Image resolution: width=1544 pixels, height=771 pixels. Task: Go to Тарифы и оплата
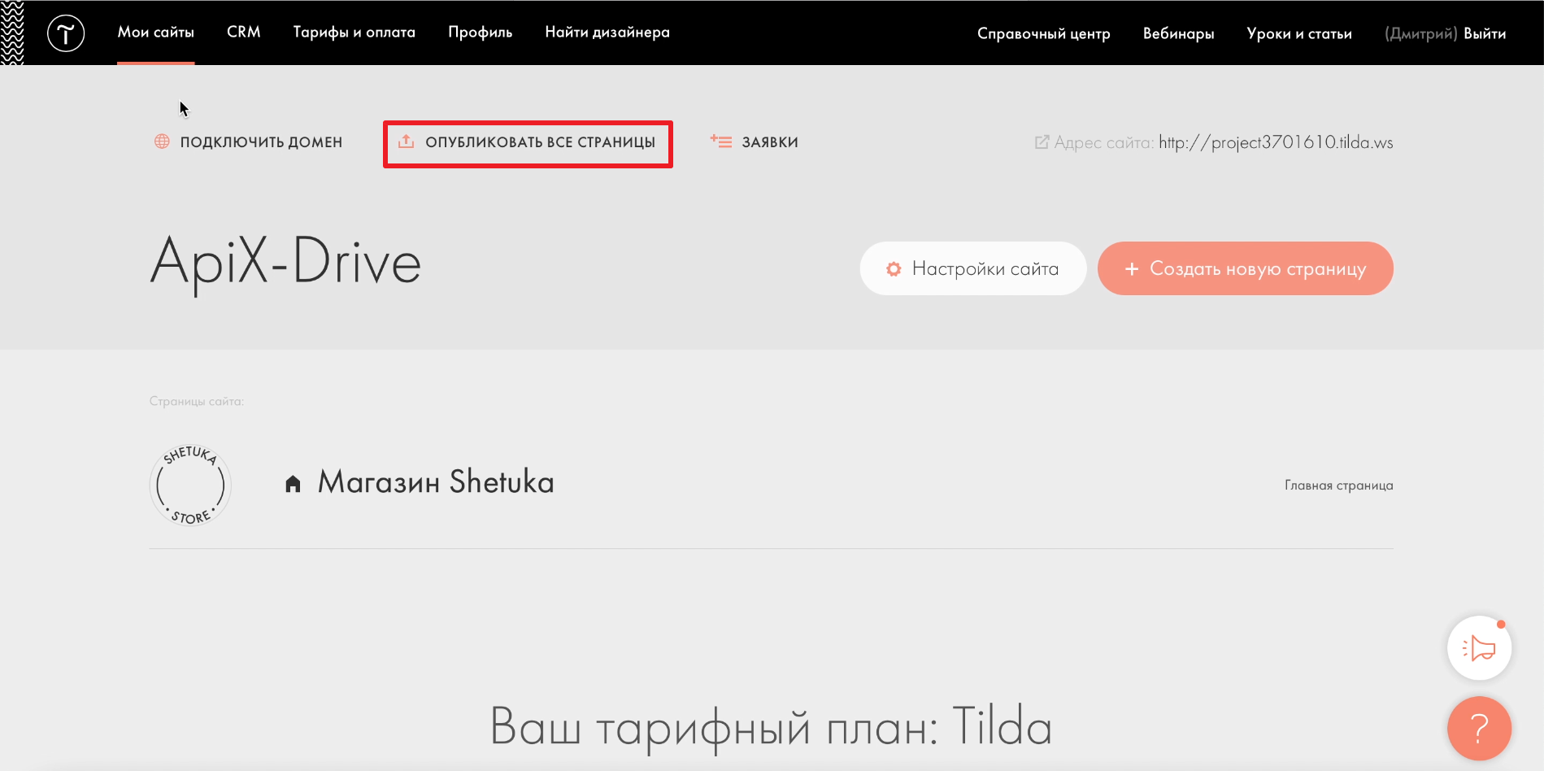point(354,33)
